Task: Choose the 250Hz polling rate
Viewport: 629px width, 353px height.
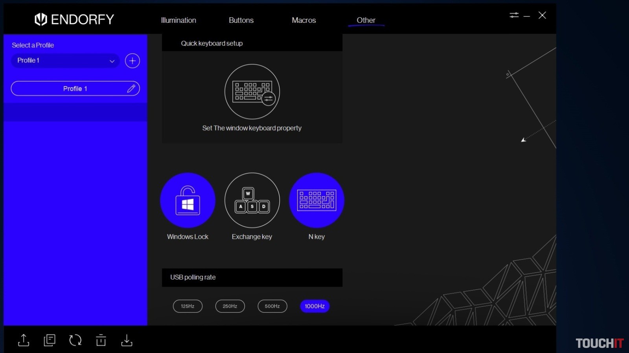Action: click(230, 306)
